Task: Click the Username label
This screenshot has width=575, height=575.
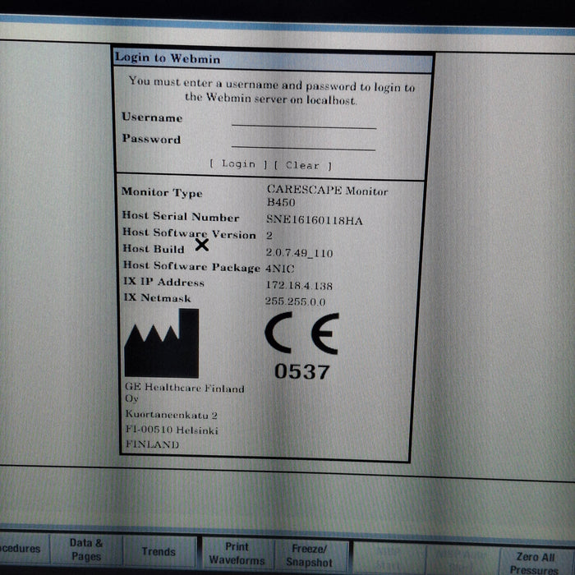Action: [x=152, y=117]
